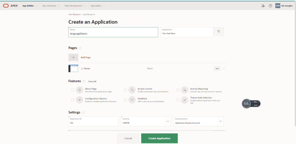
Task: Click the Pages help icon
Action: click(80, 48)
